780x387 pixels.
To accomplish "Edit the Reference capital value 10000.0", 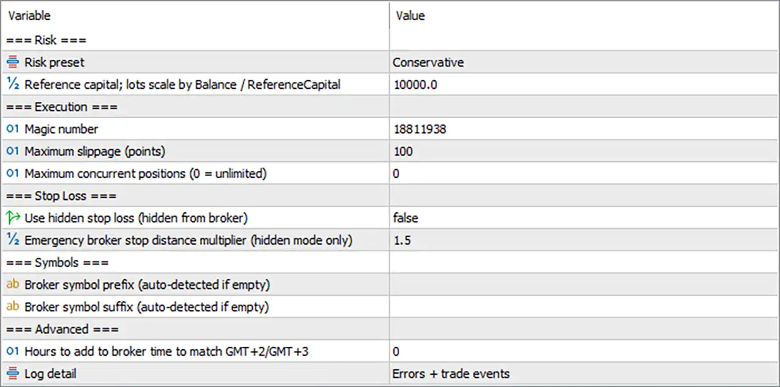I will 584,85.
